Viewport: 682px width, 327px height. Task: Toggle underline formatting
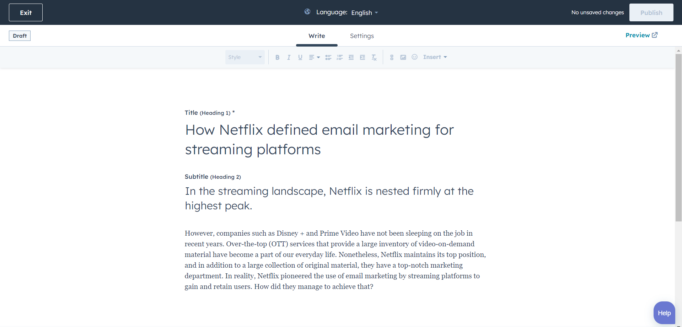point(300,57)
